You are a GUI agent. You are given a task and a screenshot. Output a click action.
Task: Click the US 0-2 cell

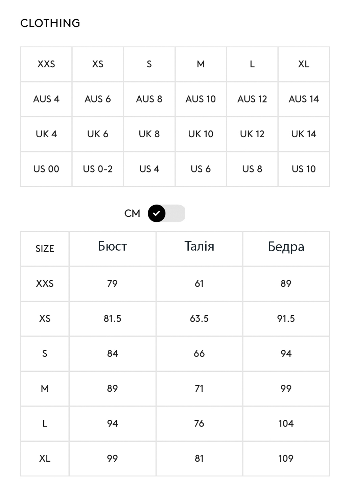tap(98, 169)
